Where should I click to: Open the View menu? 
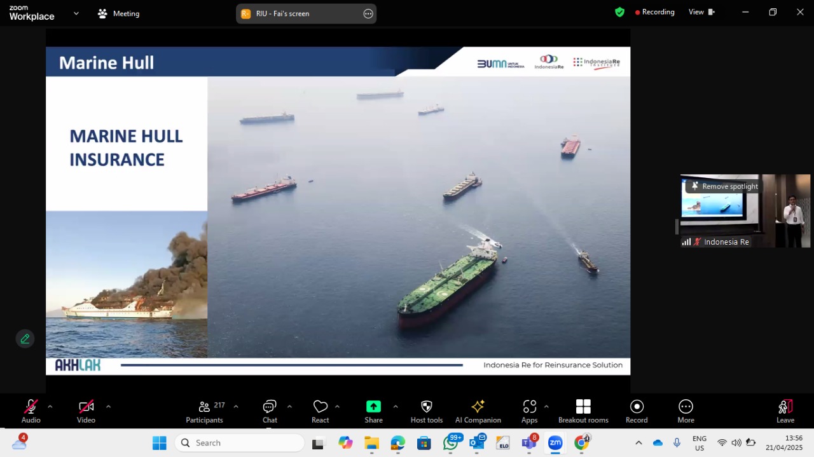click(701, 12)
